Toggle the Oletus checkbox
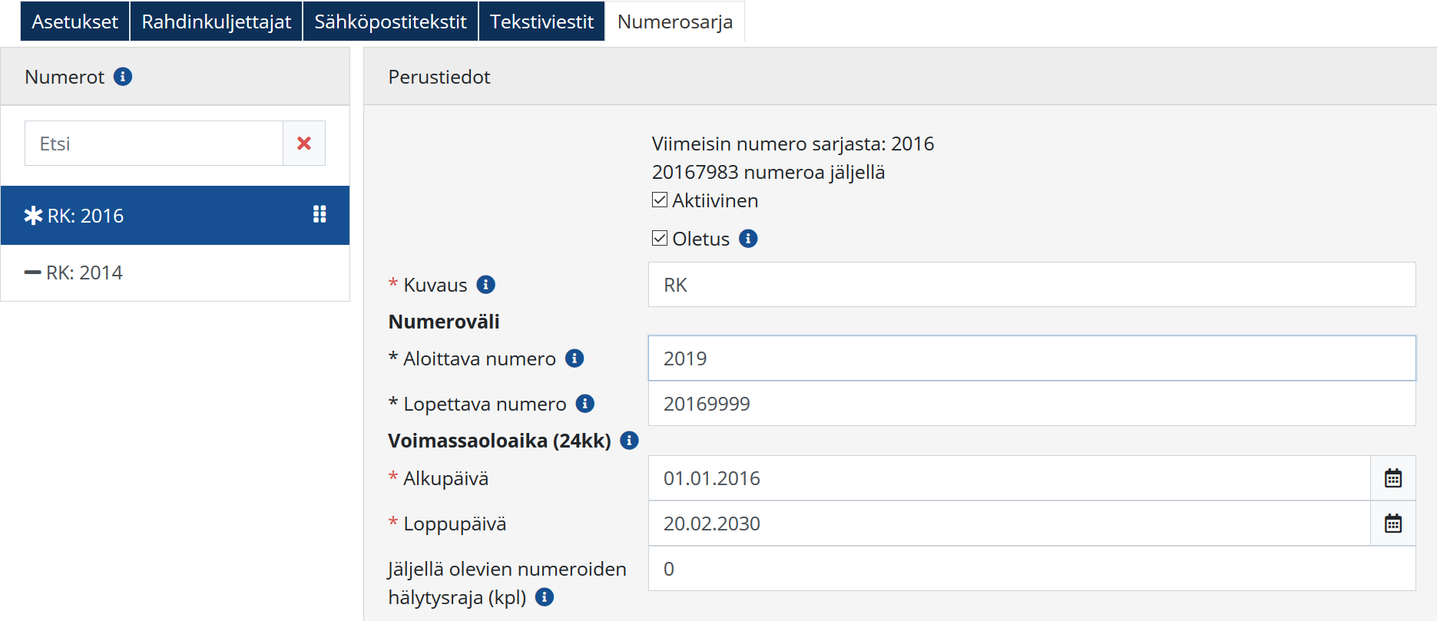 (660, 239)
